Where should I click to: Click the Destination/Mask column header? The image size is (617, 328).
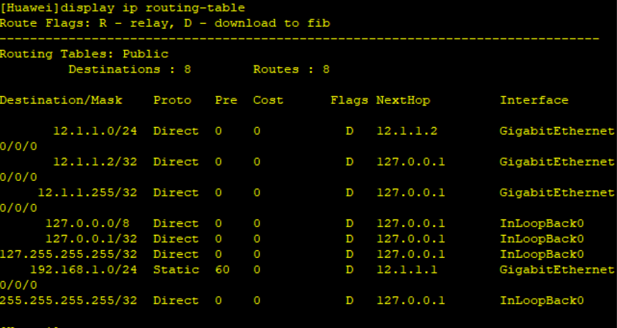(61, 100)
